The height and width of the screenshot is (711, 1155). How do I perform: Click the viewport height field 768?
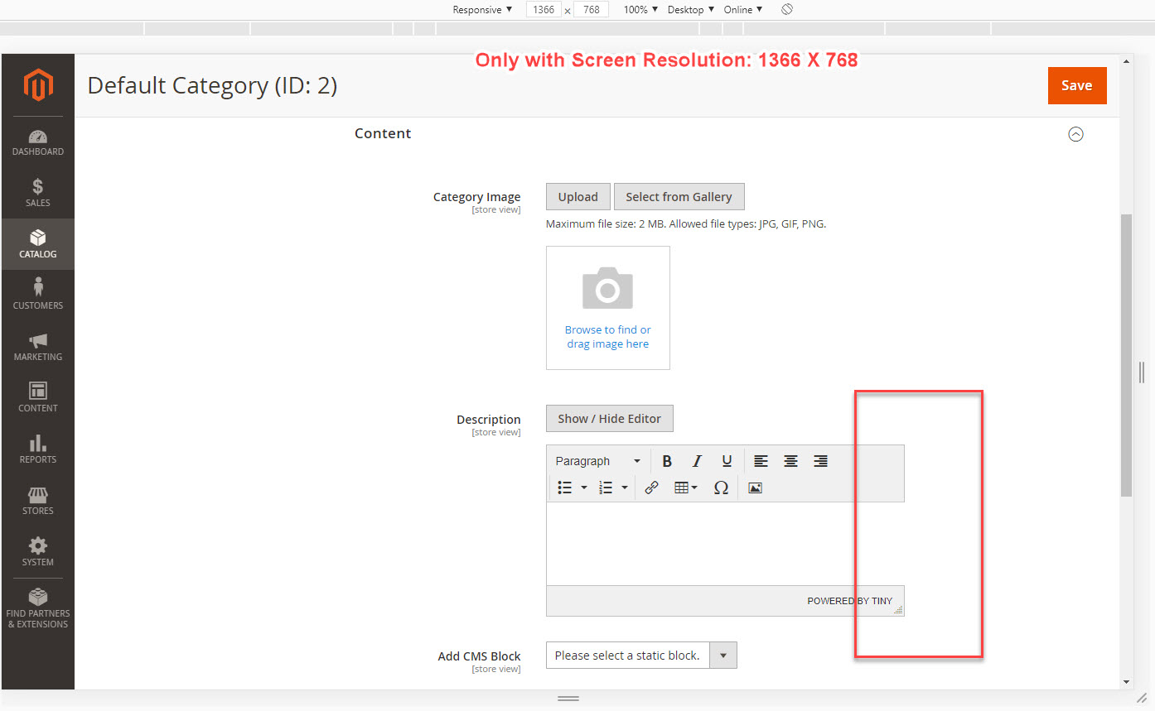pos(591,10)
